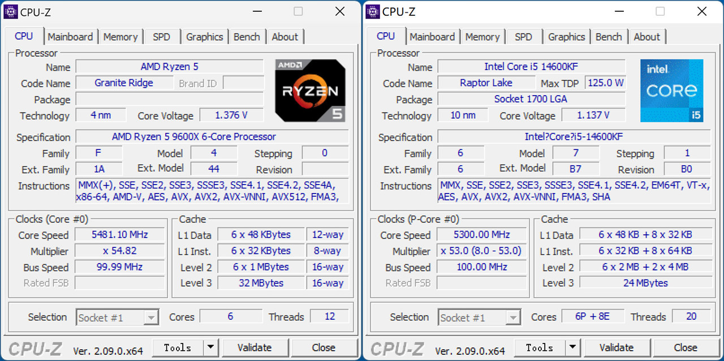Click the 12 threads value in left window
This screenshot has height=361, width=724.
tap(330, 316)
